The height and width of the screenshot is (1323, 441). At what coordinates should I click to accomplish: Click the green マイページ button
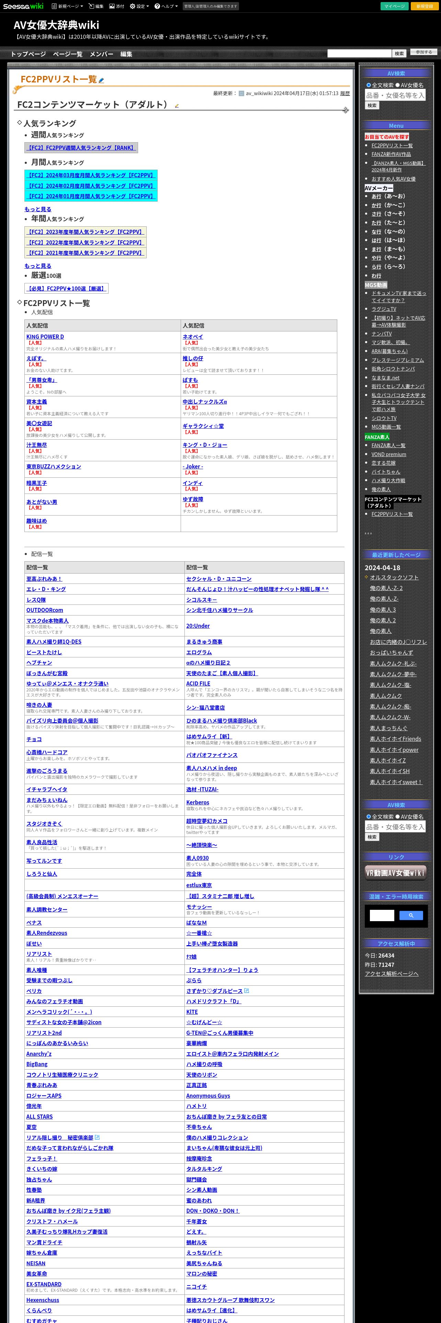click(x=395, y=6)
